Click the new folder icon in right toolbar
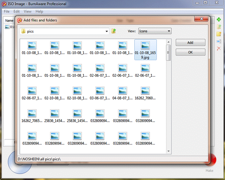 pyautogui.click(x=219, y=34)
